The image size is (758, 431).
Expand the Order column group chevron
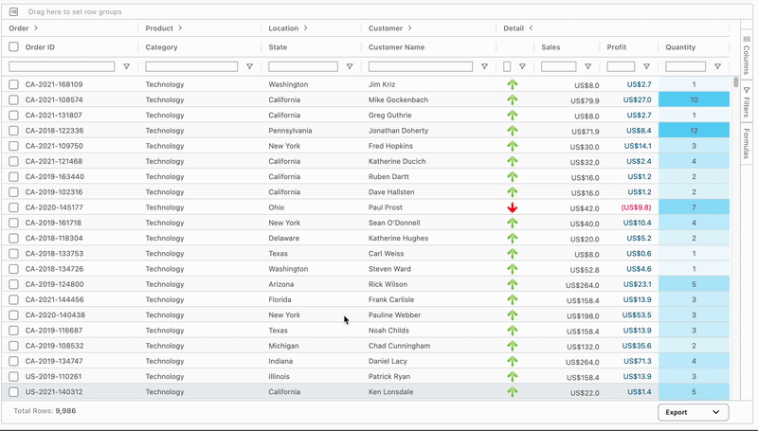[36, 28]
